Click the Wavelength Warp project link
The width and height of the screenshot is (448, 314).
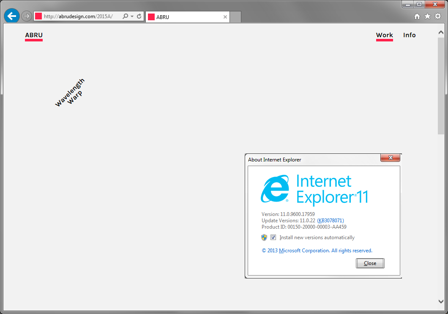[x=70, y=92]
